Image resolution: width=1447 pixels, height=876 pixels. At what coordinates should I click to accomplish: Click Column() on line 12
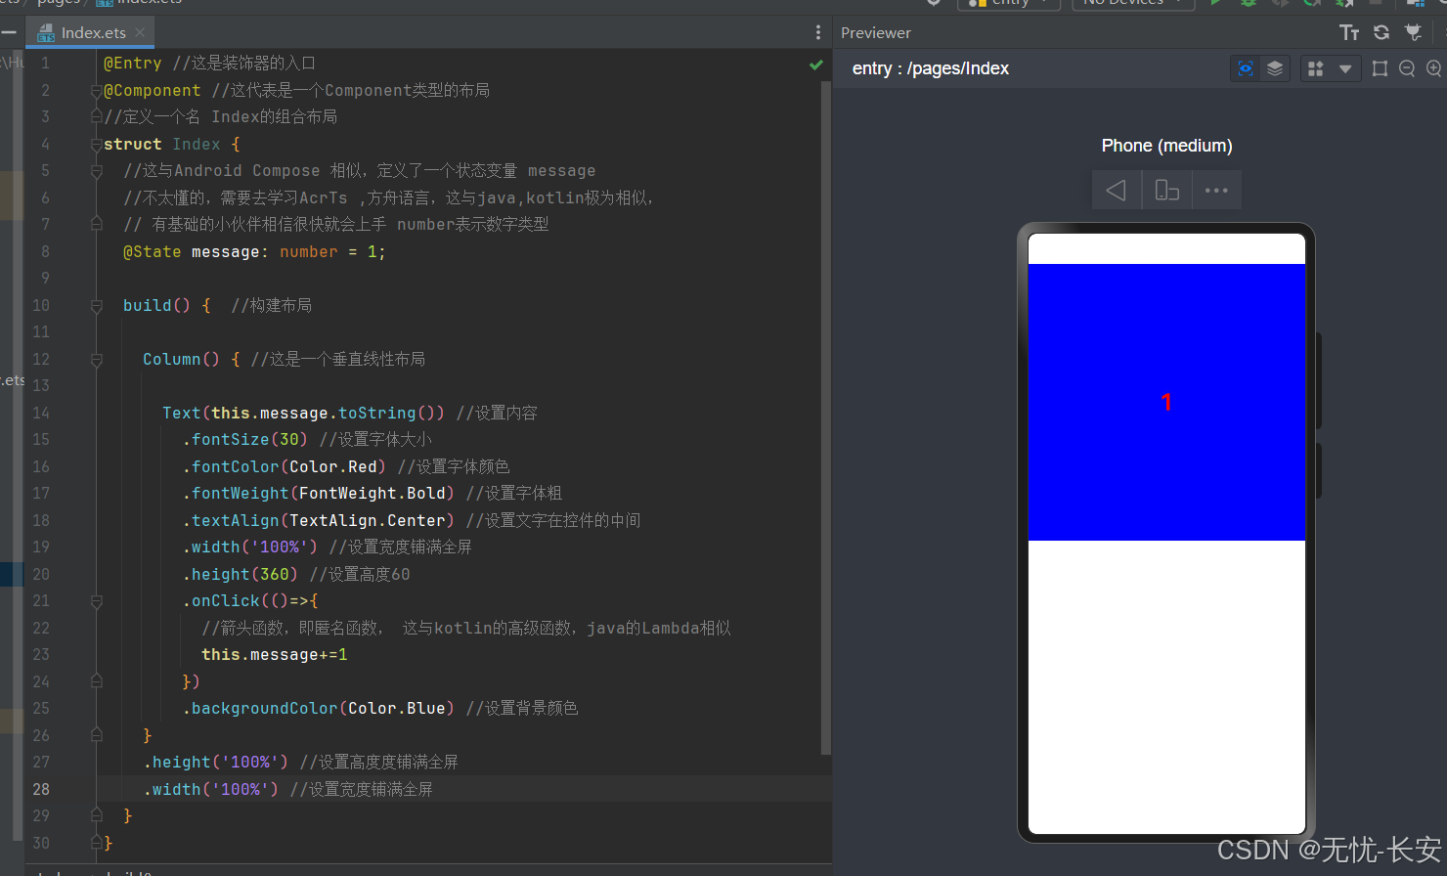coord(182,359)
